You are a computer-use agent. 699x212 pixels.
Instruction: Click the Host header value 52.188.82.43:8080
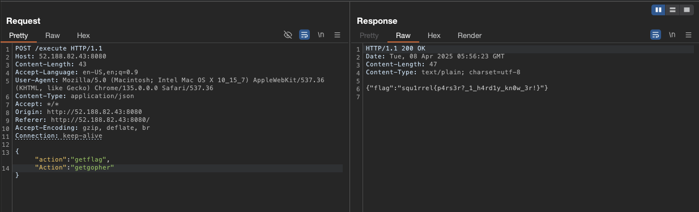[x=72, y=57]
